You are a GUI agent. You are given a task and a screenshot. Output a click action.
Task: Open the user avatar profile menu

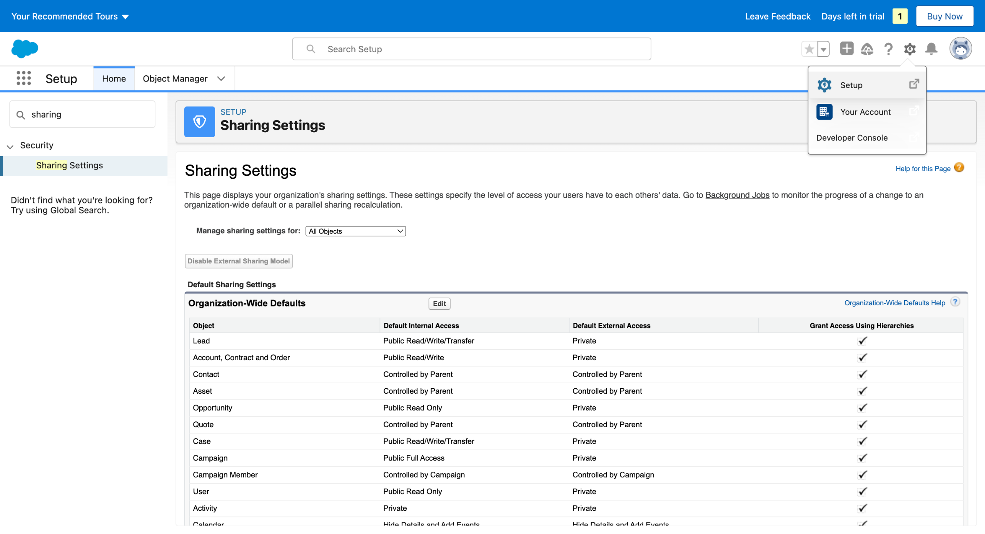pyautogui.click(x=960, y=49)
